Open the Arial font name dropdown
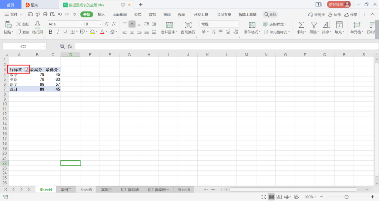 click(81, 24)
